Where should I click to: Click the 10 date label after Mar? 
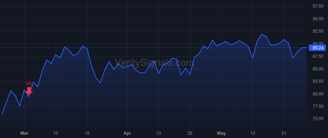click(56, 133)
